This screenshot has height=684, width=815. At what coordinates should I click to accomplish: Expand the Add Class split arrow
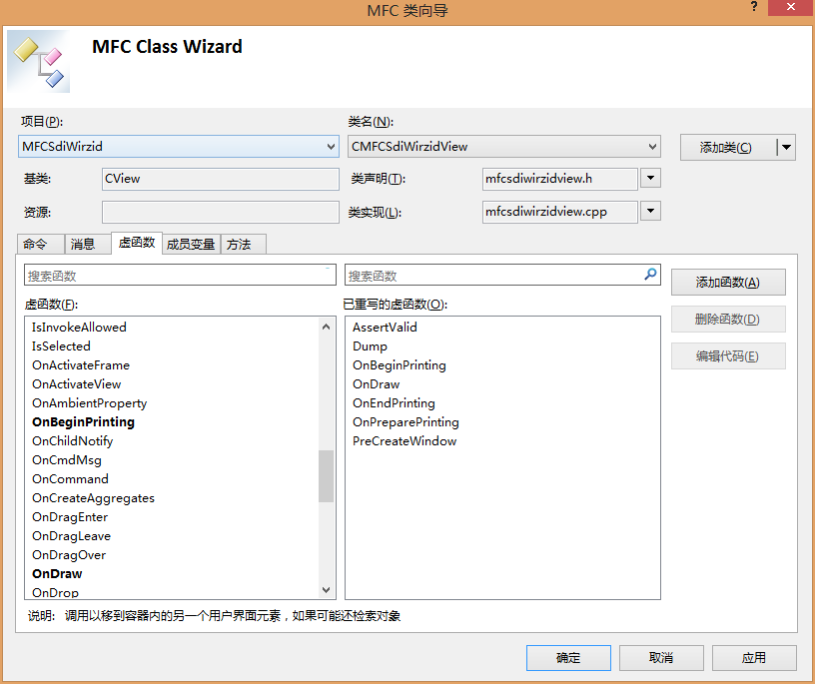pyautogui.click(x=786, y=148)
